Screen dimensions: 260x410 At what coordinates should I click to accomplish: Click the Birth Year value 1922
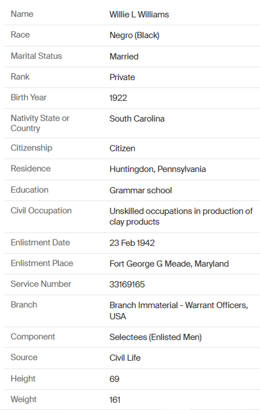point(118,98)
